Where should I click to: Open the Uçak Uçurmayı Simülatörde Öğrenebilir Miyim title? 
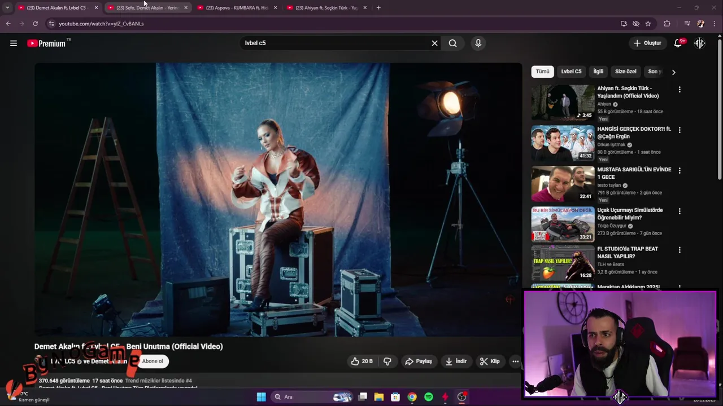click(630, 214)
